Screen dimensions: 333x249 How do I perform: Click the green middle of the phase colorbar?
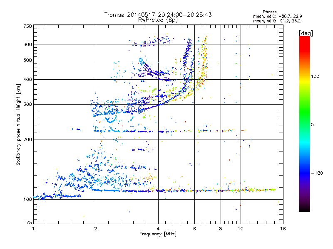pyautogui.click(x=305, y=115)
